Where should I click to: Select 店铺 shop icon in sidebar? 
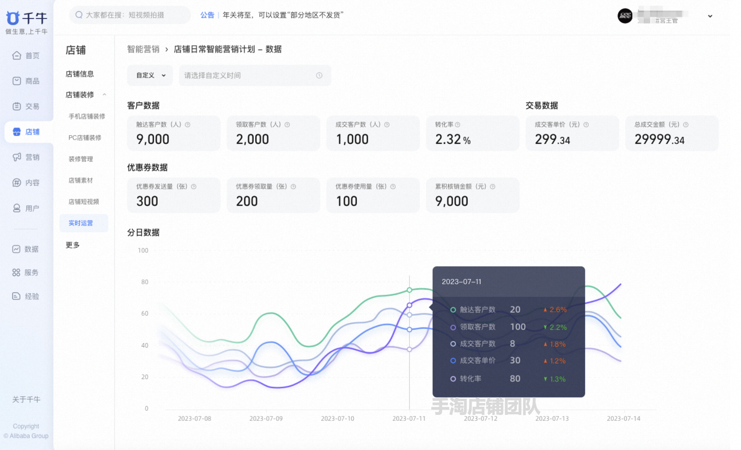tap(17, 132)
